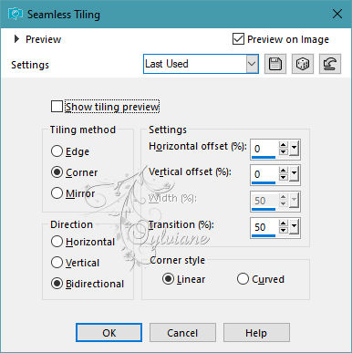Viewport: 352px width, 353px height.
Task: Increase Horizontal offset with up arrow
Action: coord(284,145)
